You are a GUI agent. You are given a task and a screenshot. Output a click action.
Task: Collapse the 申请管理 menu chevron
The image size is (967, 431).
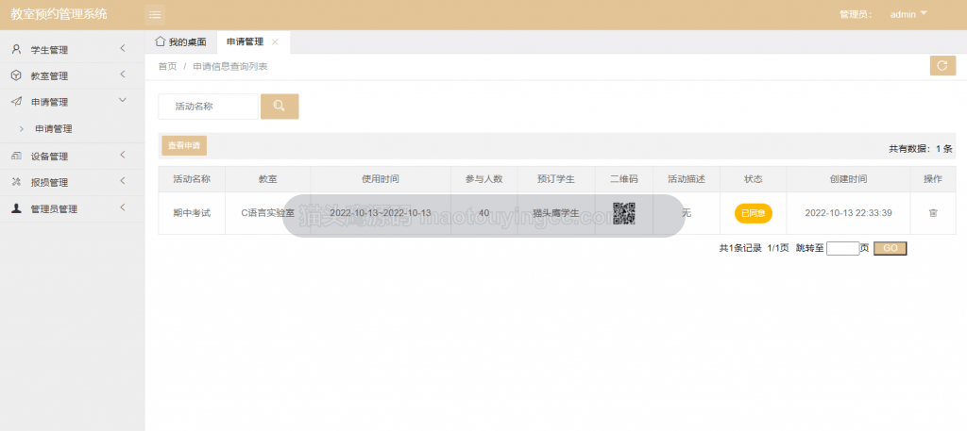[x=123, y=100]
